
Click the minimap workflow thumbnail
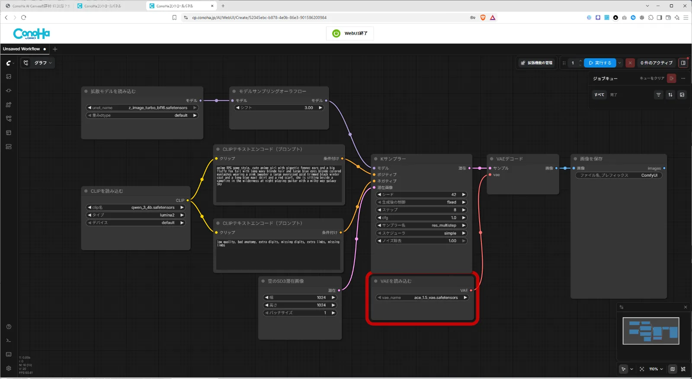click(651, 331)
